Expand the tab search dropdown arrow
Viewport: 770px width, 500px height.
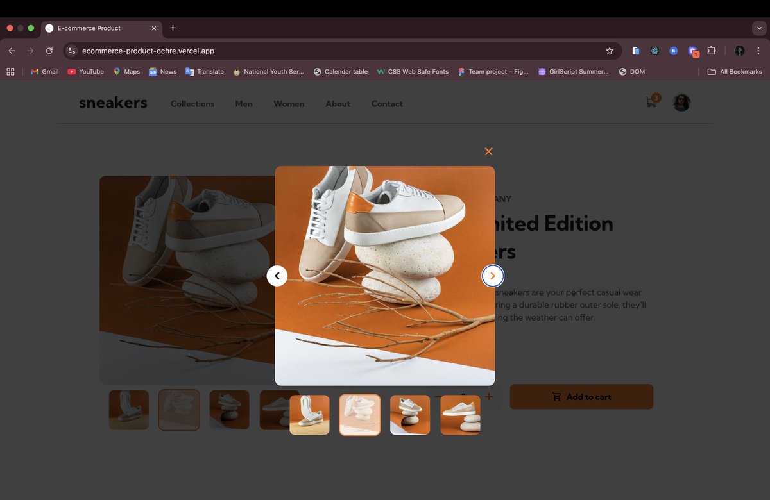(759, 28)
